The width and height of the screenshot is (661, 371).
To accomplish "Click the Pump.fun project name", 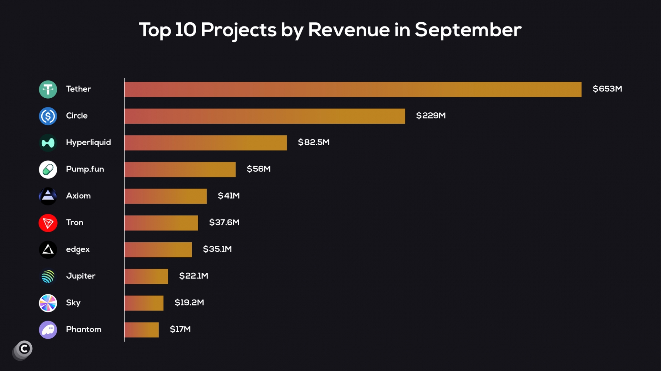I will [x=85, y=169].
